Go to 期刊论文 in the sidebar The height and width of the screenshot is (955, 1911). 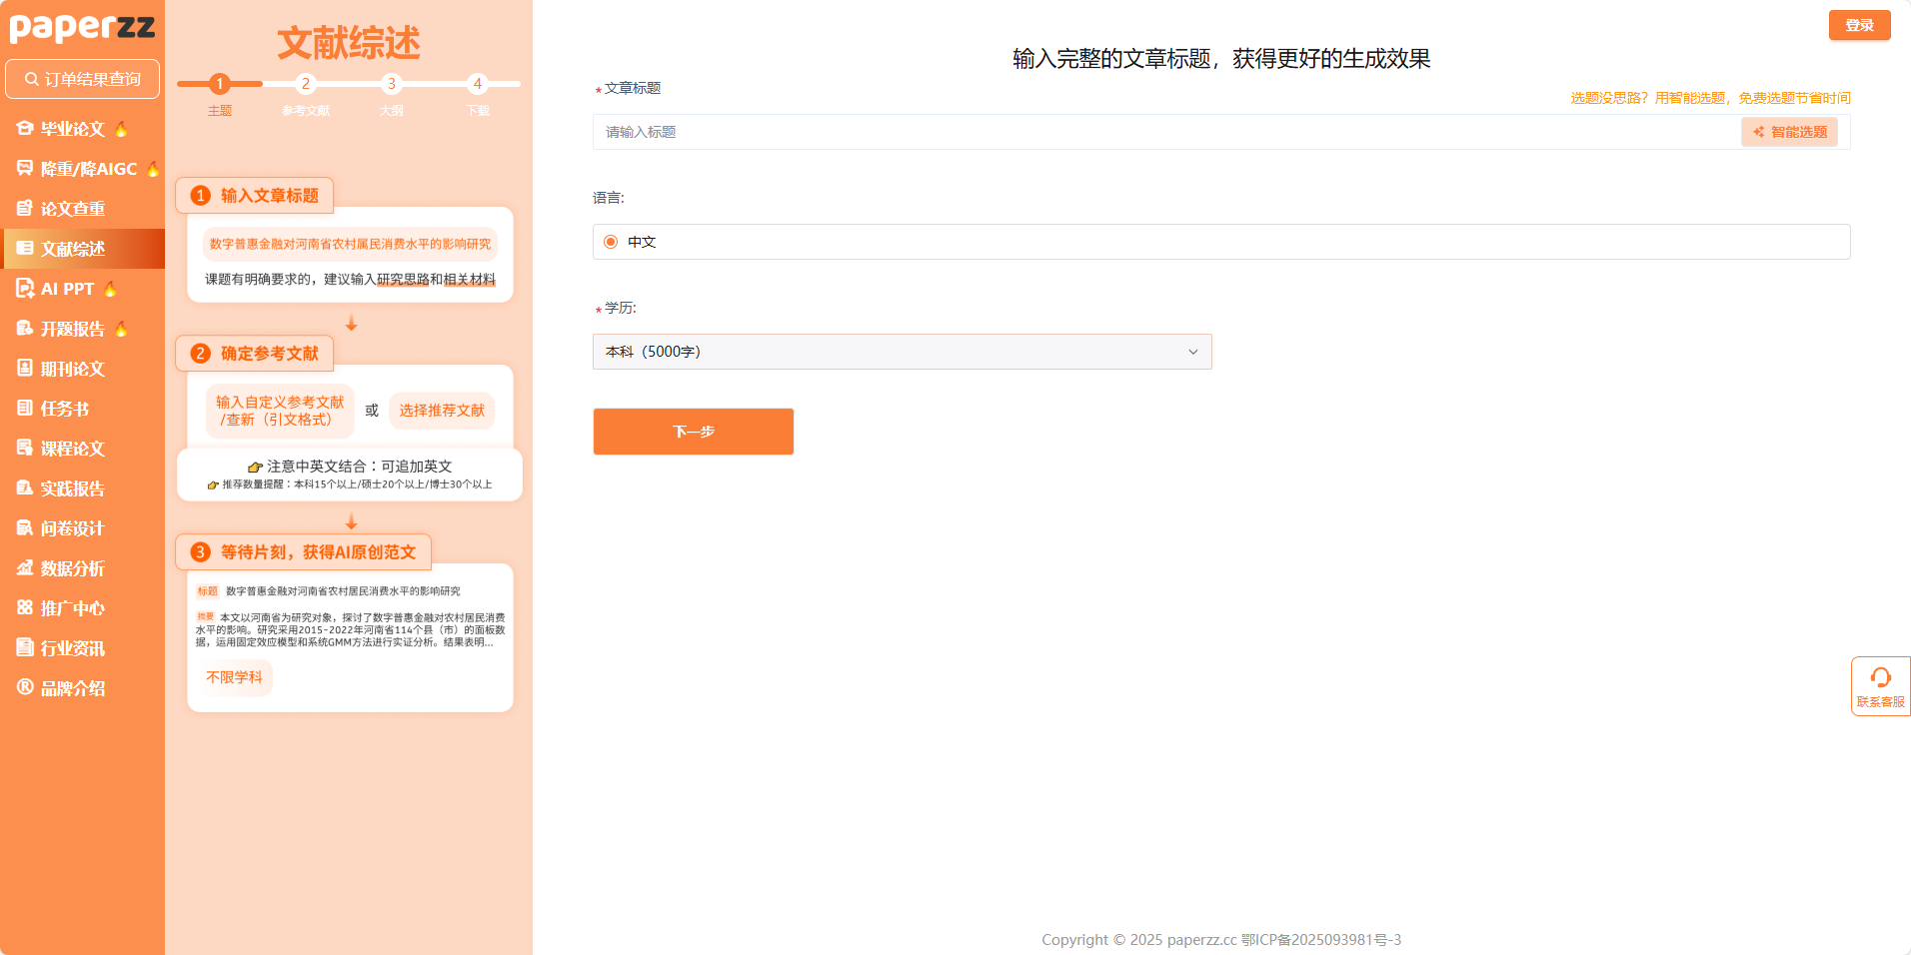click(72, 369)
